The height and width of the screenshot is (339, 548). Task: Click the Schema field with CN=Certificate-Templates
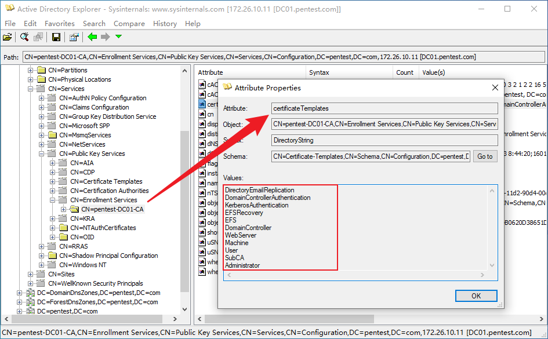[371, 156]
